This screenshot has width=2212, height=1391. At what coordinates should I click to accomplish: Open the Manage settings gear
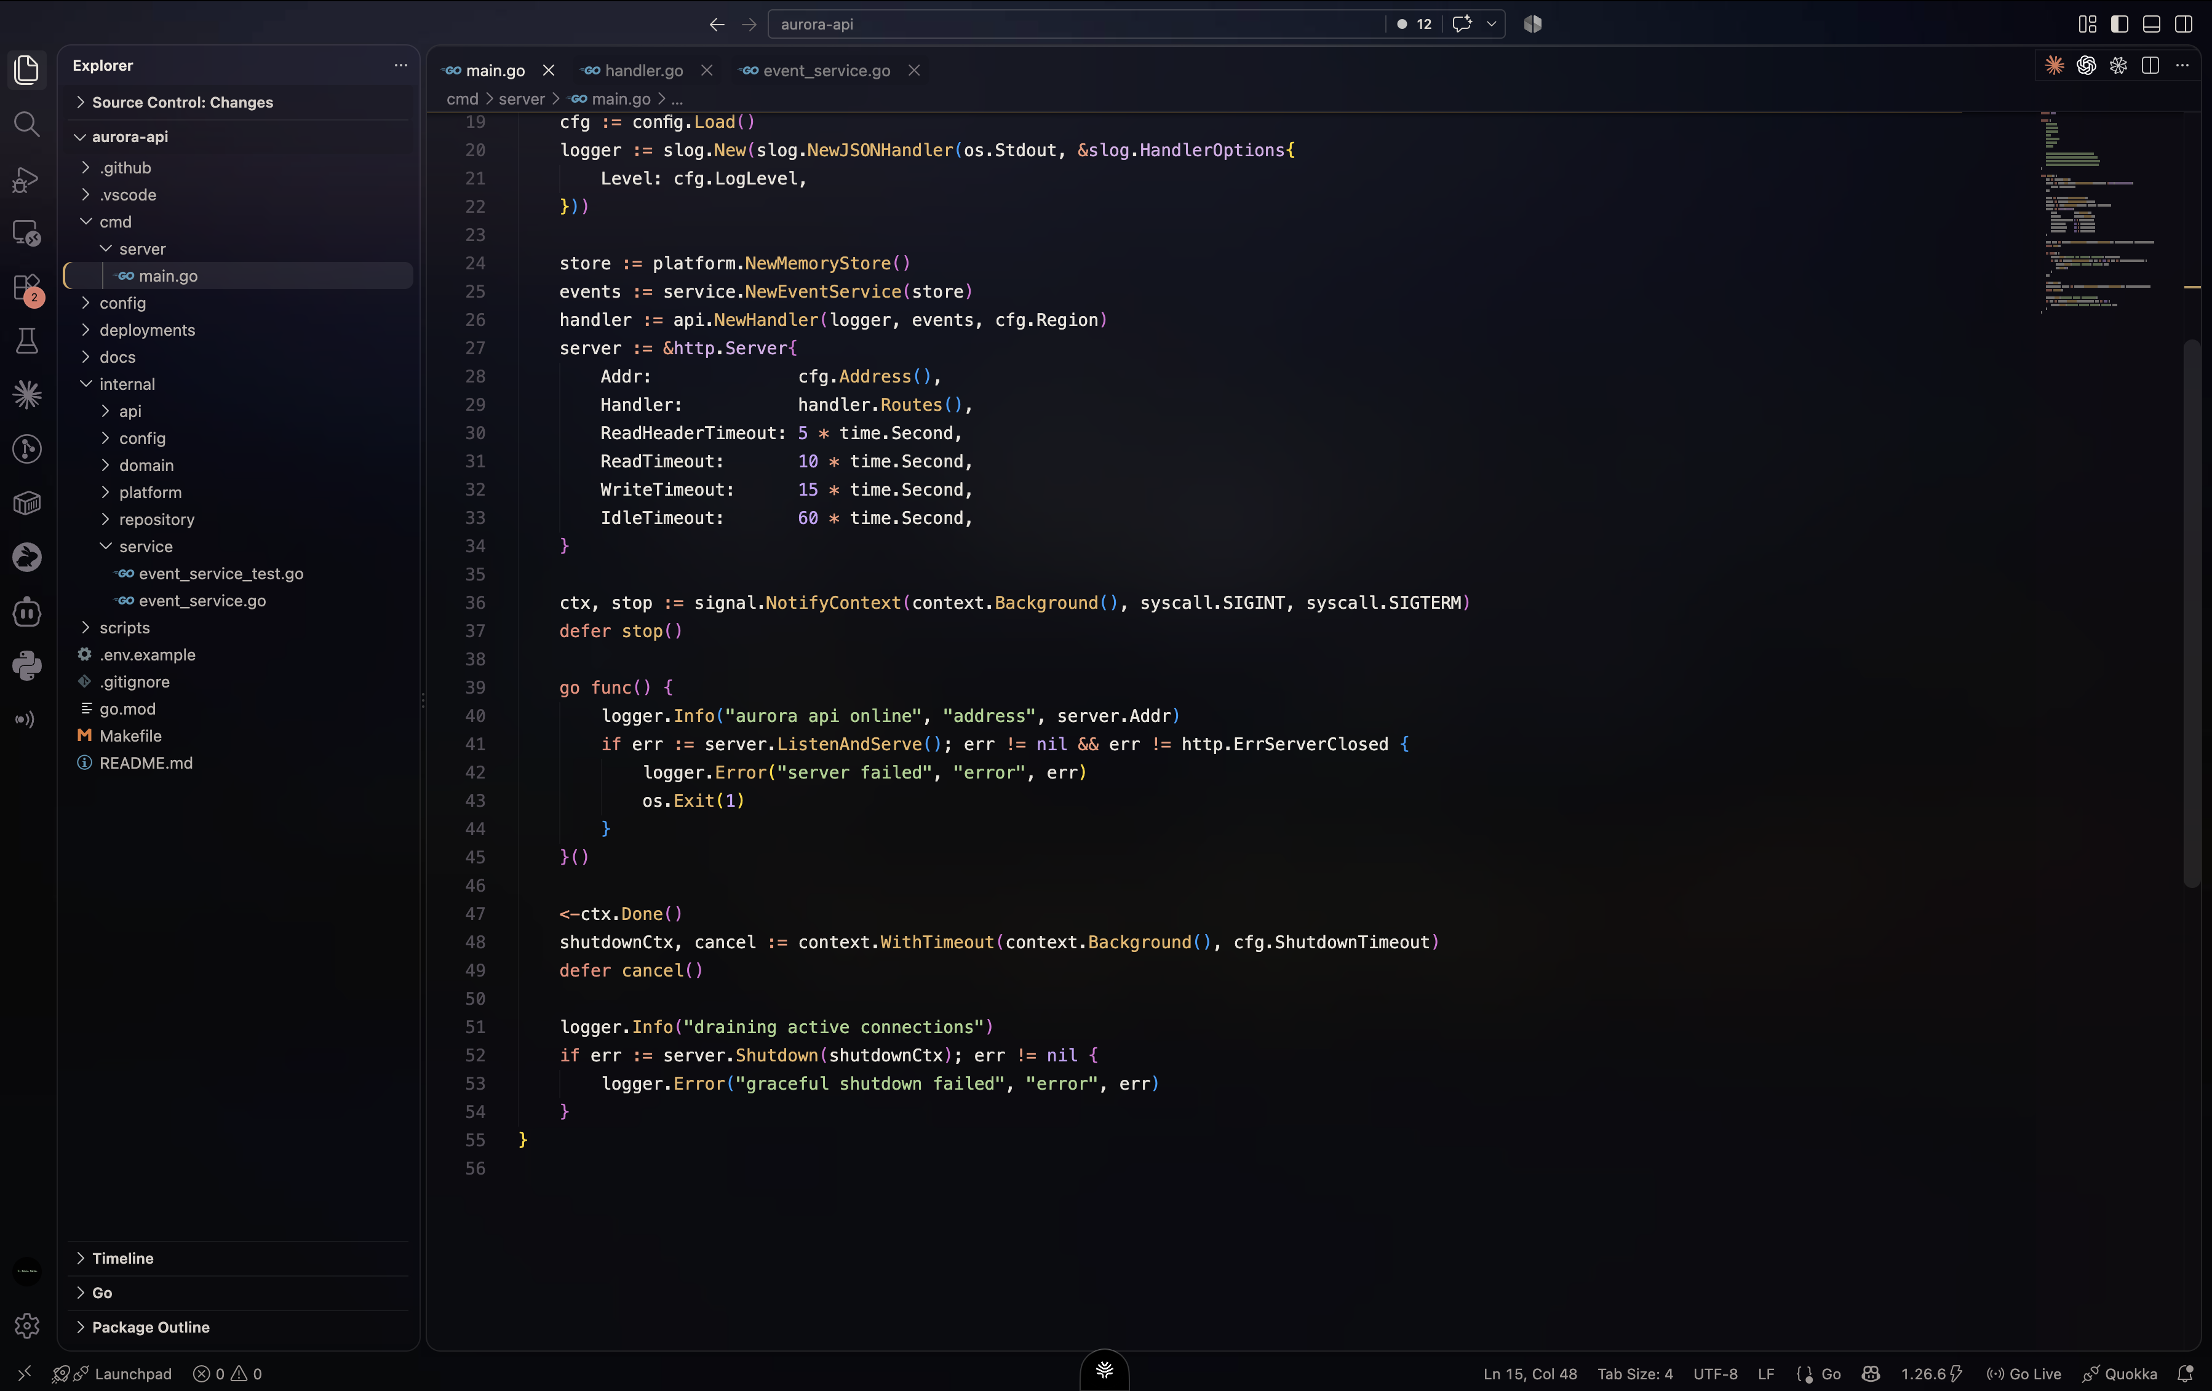pyautogui.click(x=26, y=1325)
